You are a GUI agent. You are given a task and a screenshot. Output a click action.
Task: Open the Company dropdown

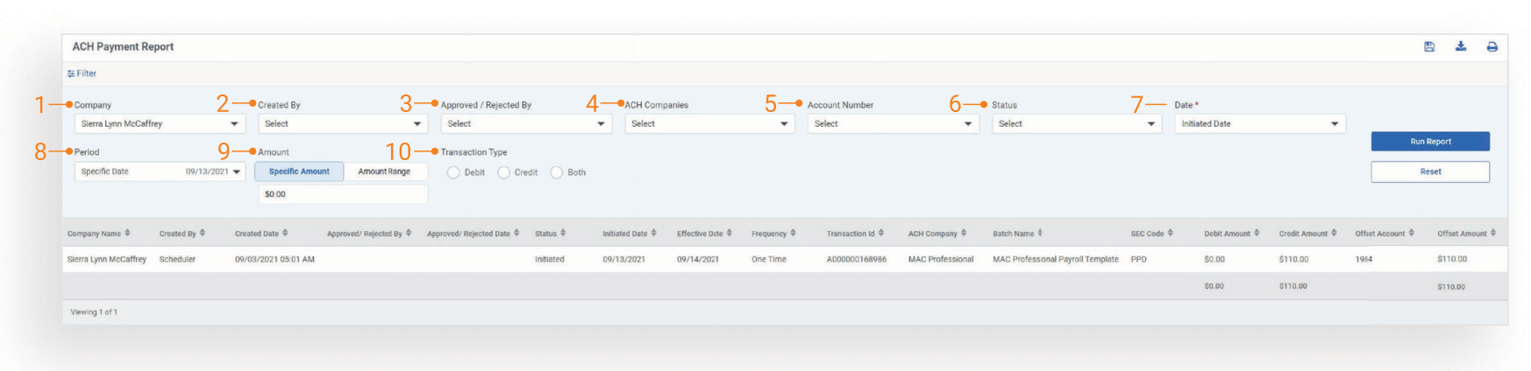coord(159,124)
